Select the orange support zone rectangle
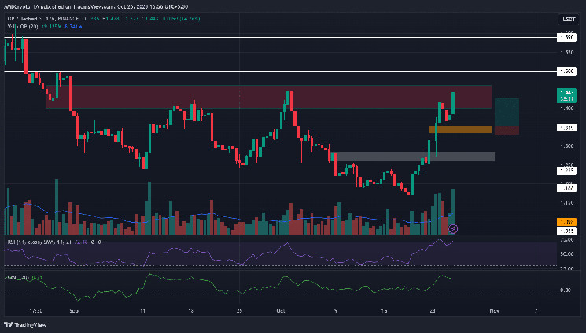The image size is (586, 333). [x=460, y=129]
